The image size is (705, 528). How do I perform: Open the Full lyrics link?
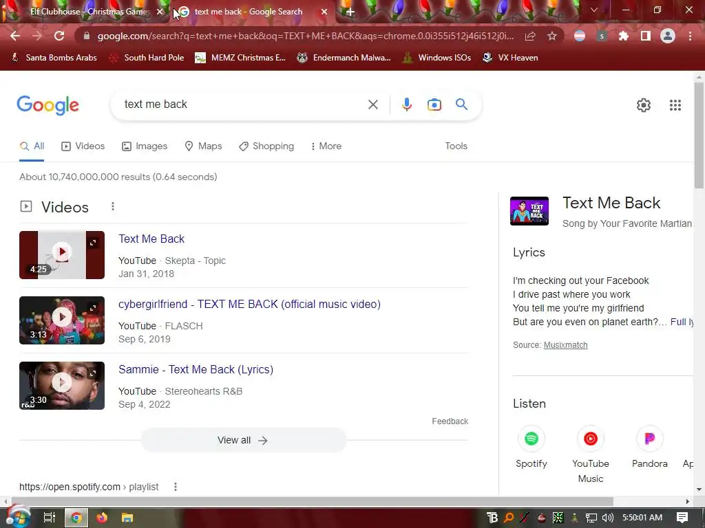click(x=682, y=322)
